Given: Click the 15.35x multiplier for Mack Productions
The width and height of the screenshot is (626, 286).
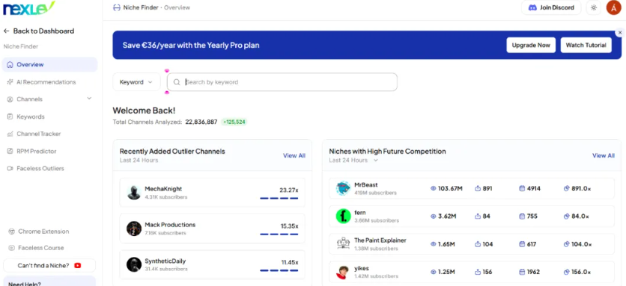Looking at the screenshot, I should click(290, 226).
